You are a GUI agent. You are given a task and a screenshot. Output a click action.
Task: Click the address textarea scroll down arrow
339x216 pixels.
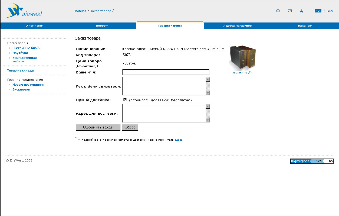click(x=208, y=120)
